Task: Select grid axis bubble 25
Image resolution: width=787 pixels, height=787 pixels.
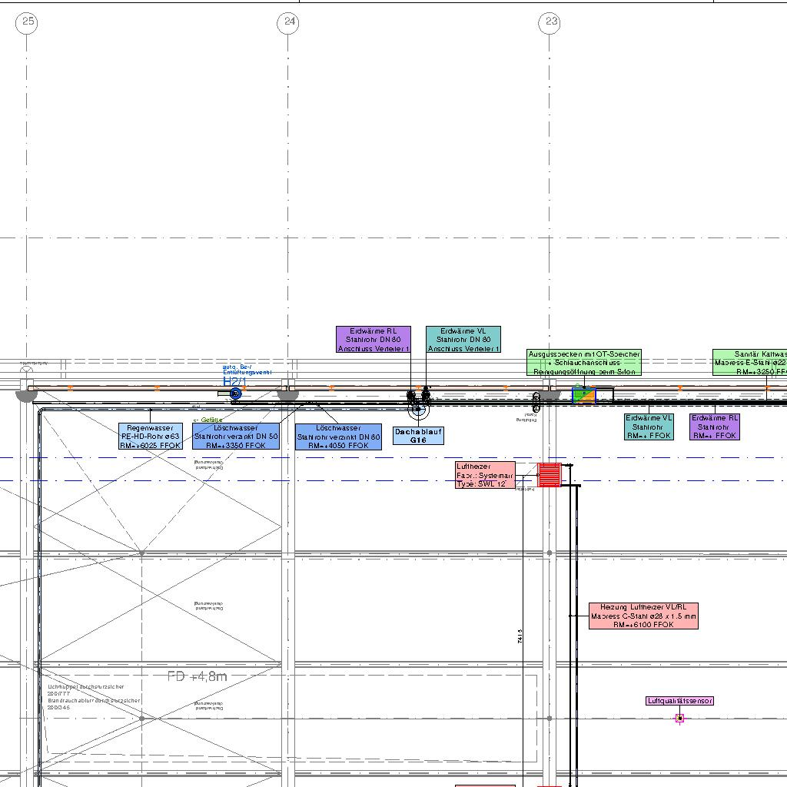Action: click(27, 22)
